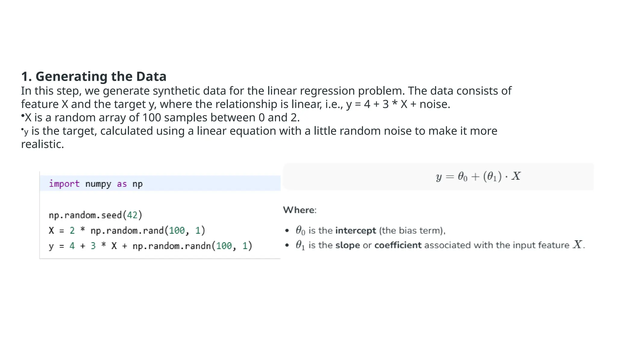Click the bold word "slope"
Screen dimensions: 617x347
tap(347, 245)
